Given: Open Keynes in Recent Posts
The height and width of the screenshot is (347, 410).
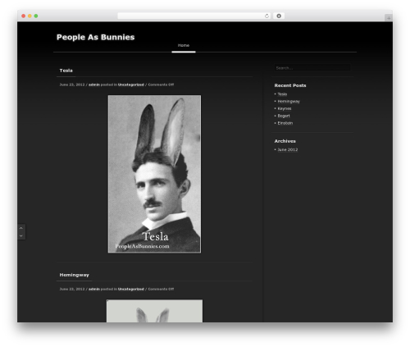Looking at the screenshot, I should pos(285,108).
